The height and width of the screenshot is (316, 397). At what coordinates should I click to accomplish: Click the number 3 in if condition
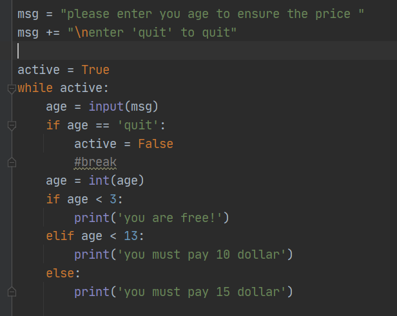click(113, 200)
